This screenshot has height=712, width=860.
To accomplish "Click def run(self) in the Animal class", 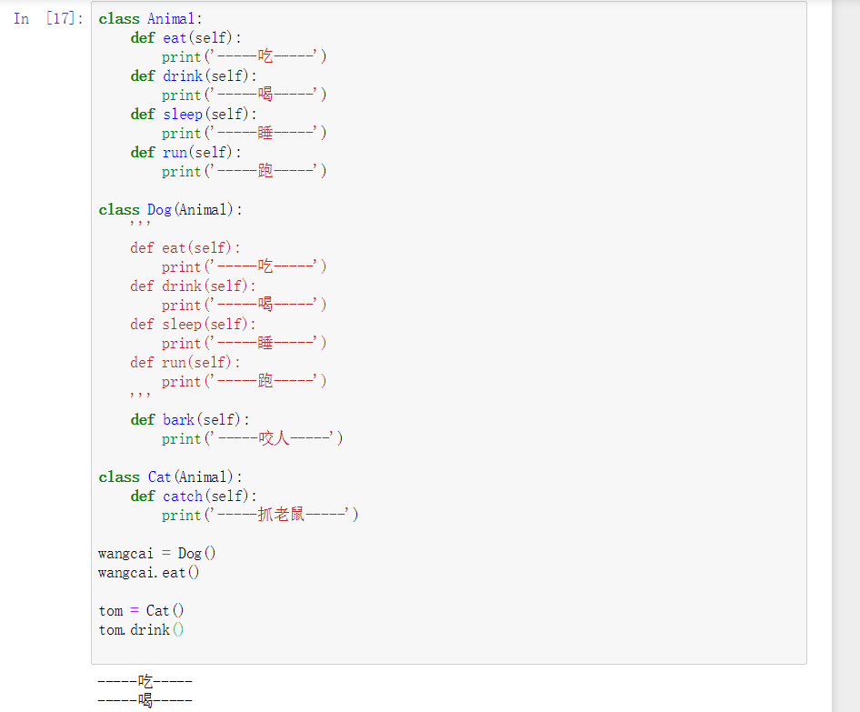I will tap(186, 153).
